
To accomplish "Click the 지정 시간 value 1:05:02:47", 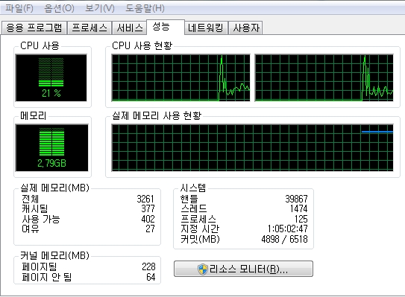I will pyautogui.click(x=287, y=229).
